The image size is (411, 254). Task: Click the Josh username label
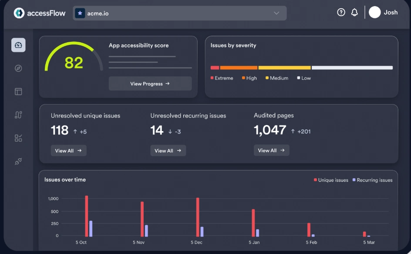pyautogui.click(x=391, y=12)
